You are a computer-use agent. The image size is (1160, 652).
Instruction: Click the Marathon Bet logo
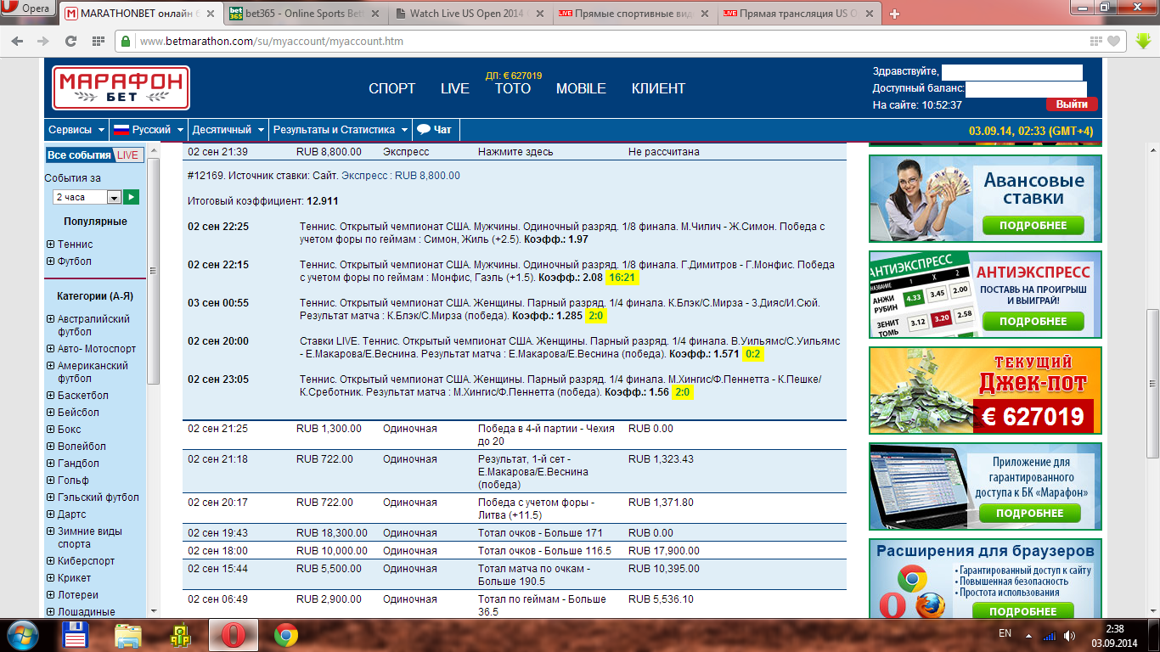pos(121,88)
